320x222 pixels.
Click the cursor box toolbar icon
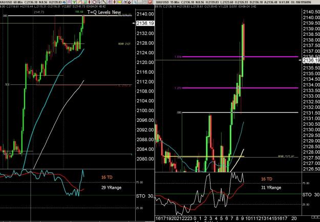tap(99, 2)
